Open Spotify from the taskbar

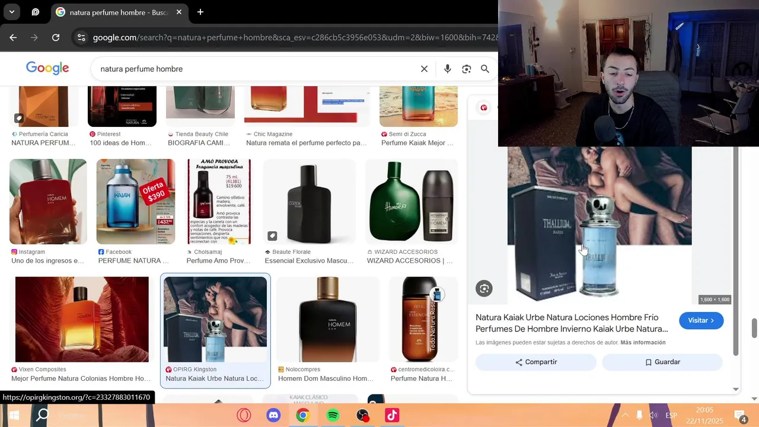pos(333,415)
